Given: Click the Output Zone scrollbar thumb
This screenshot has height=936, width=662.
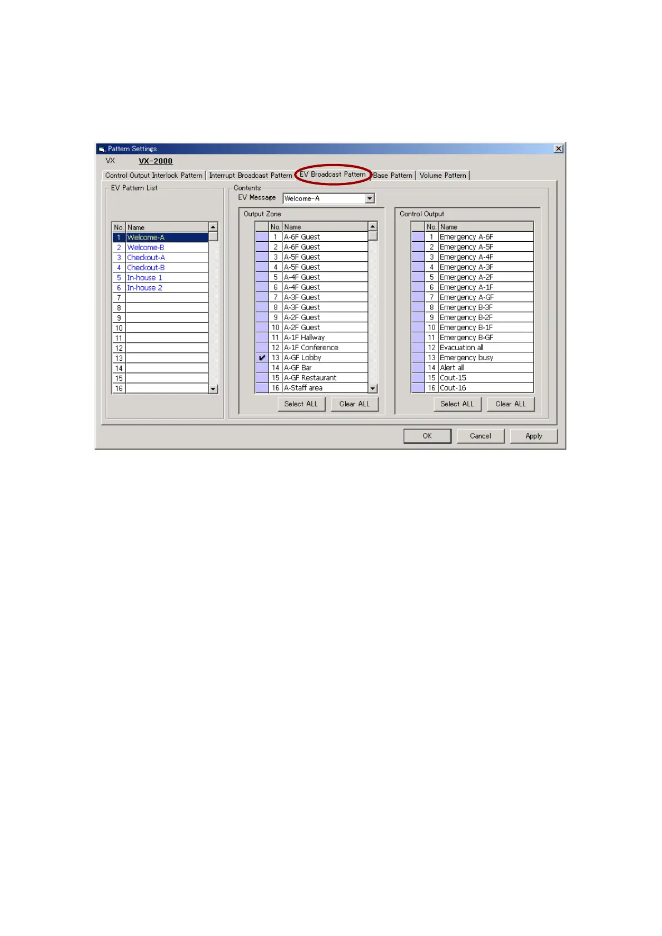Looking at the screenshot, I should pos(373,236).
